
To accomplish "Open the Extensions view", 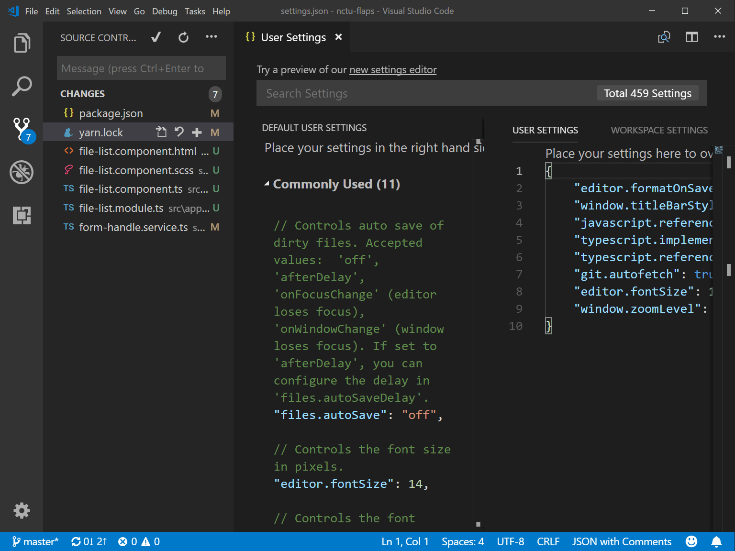I will click(22, 216).
